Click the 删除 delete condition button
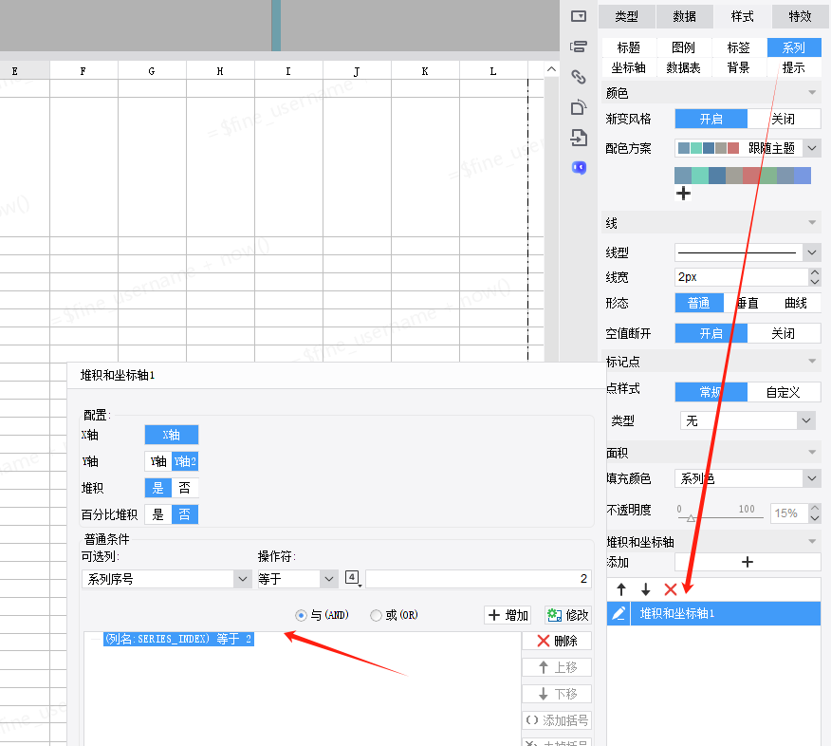The image size is (831, 746). tap(557, 641)
